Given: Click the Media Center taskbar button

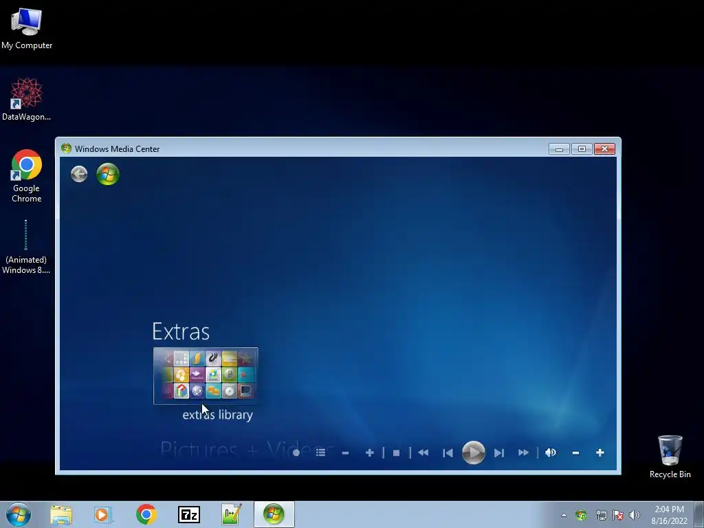Looking at the screenshot, I should pyautogui.click(x=274, y=514).
